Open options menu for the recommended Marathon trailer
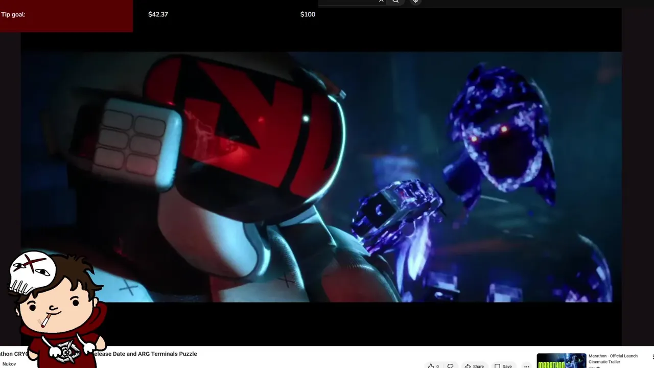 (x=652, y=357)
